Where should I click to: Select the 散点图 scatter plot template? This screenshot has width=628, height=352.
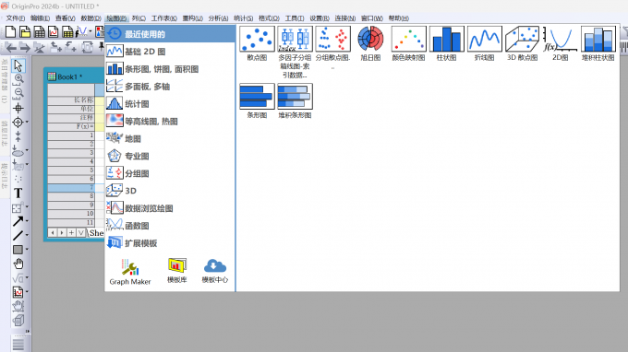pos(257,43)
